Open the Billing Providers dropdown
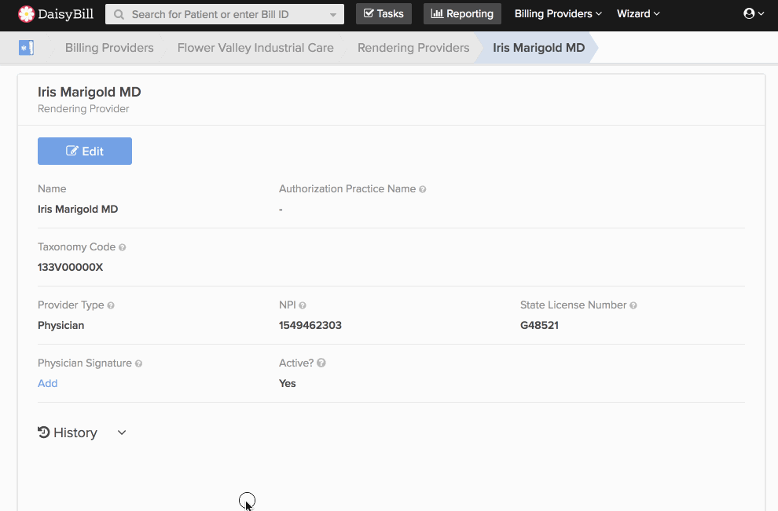This screenshot has width=778, height=511. (557, 13)
